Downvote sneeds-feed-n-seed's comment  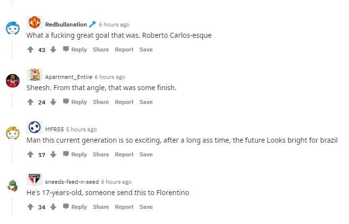point(53,207)
